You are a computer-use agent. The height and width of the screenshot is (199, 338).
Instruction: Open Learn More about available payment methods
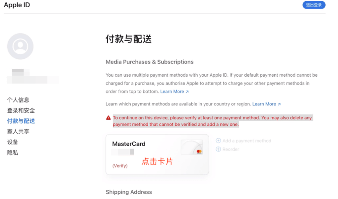click(x=264, y=104)
